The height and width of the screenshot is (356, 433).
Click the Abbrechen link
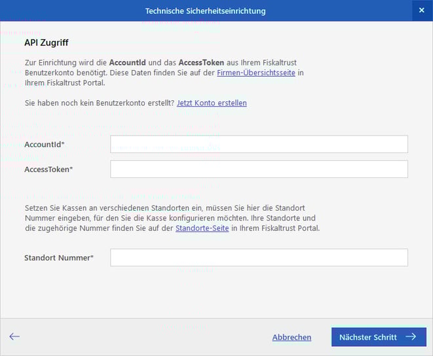(x=292, y=337)
